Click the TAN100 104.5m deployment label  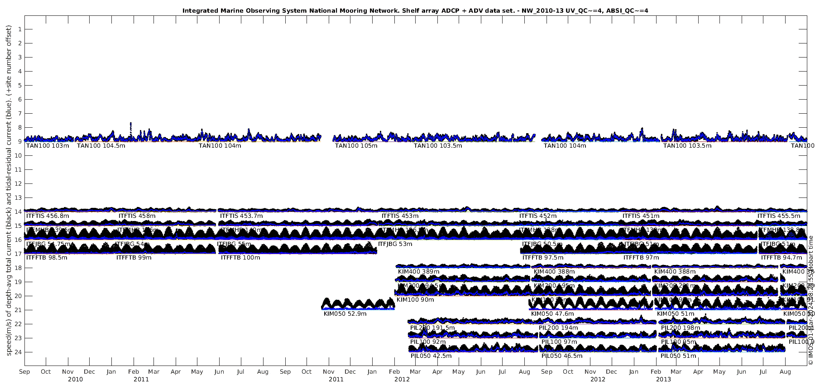tap(101, 146)
